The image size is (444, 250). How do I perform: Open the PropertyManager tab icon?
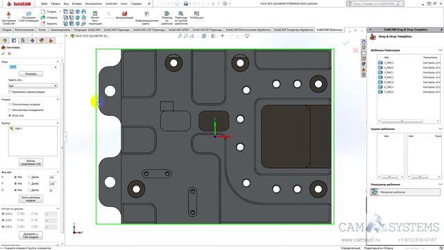[x=14, y=40]
